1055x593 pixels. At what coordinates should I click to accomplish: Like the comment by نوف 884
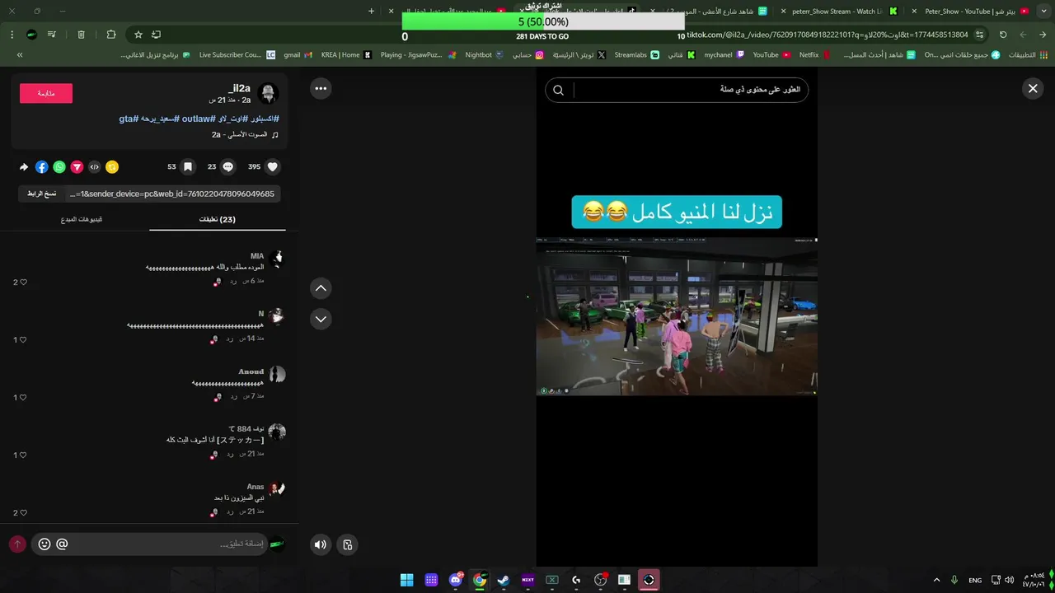click(23, 455)
